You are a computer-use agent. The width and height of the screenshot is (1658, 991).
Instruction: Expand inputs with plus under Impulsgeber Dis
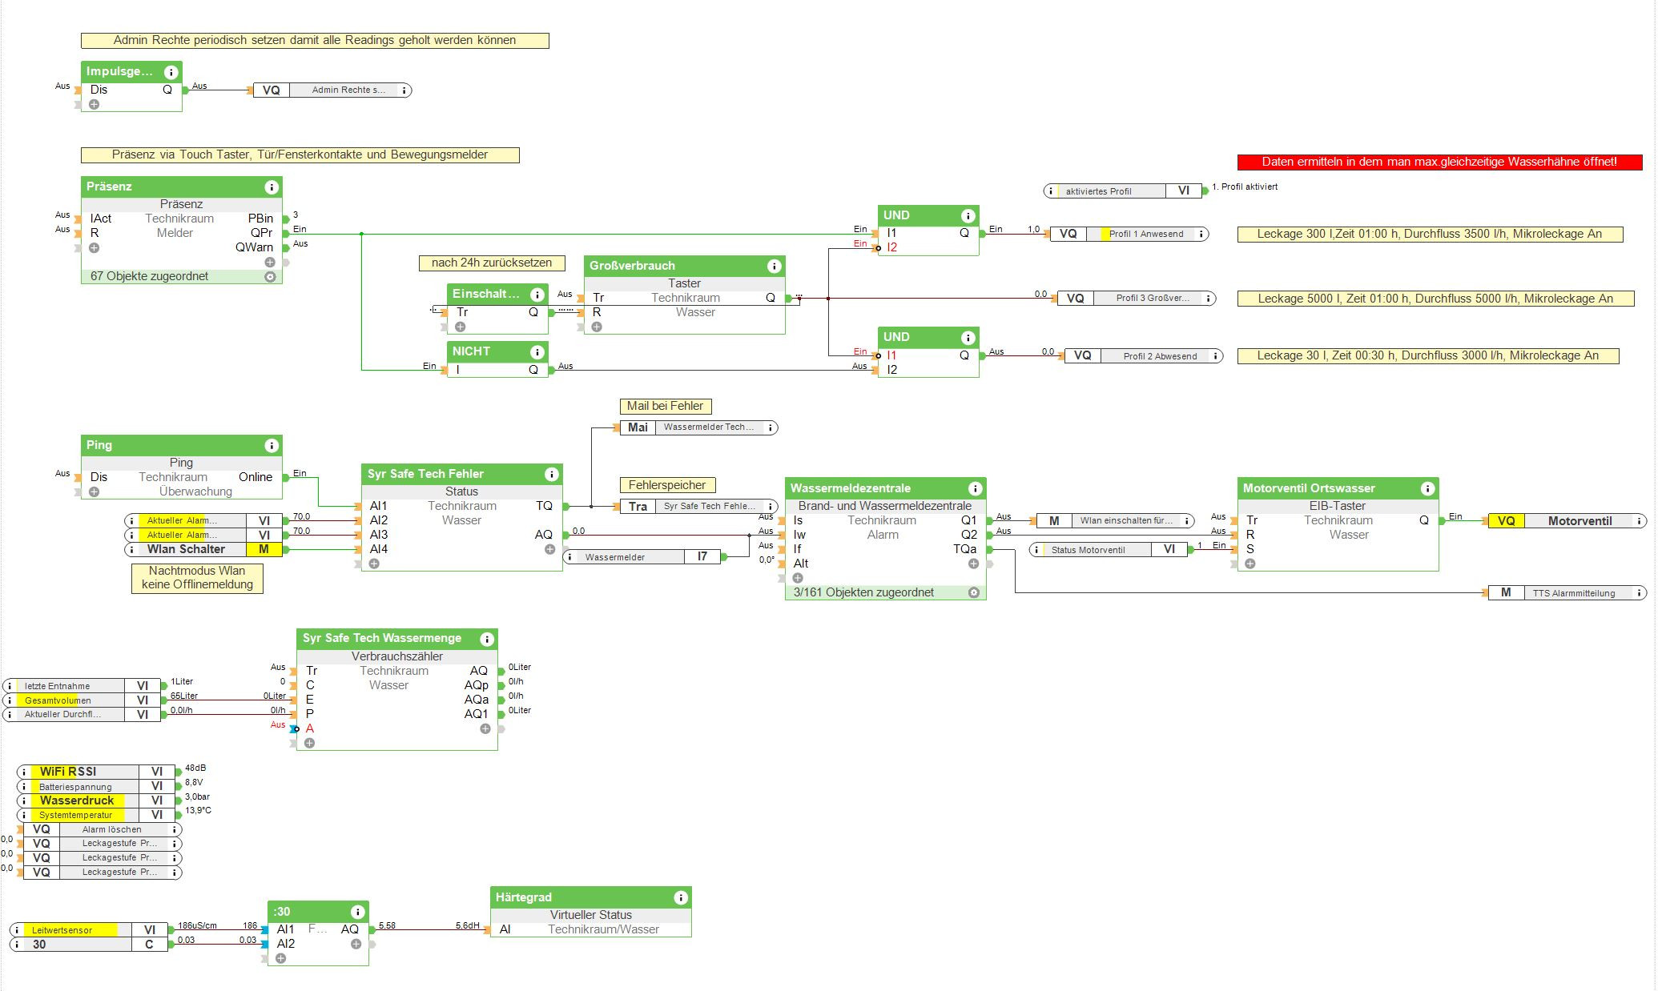95,104
